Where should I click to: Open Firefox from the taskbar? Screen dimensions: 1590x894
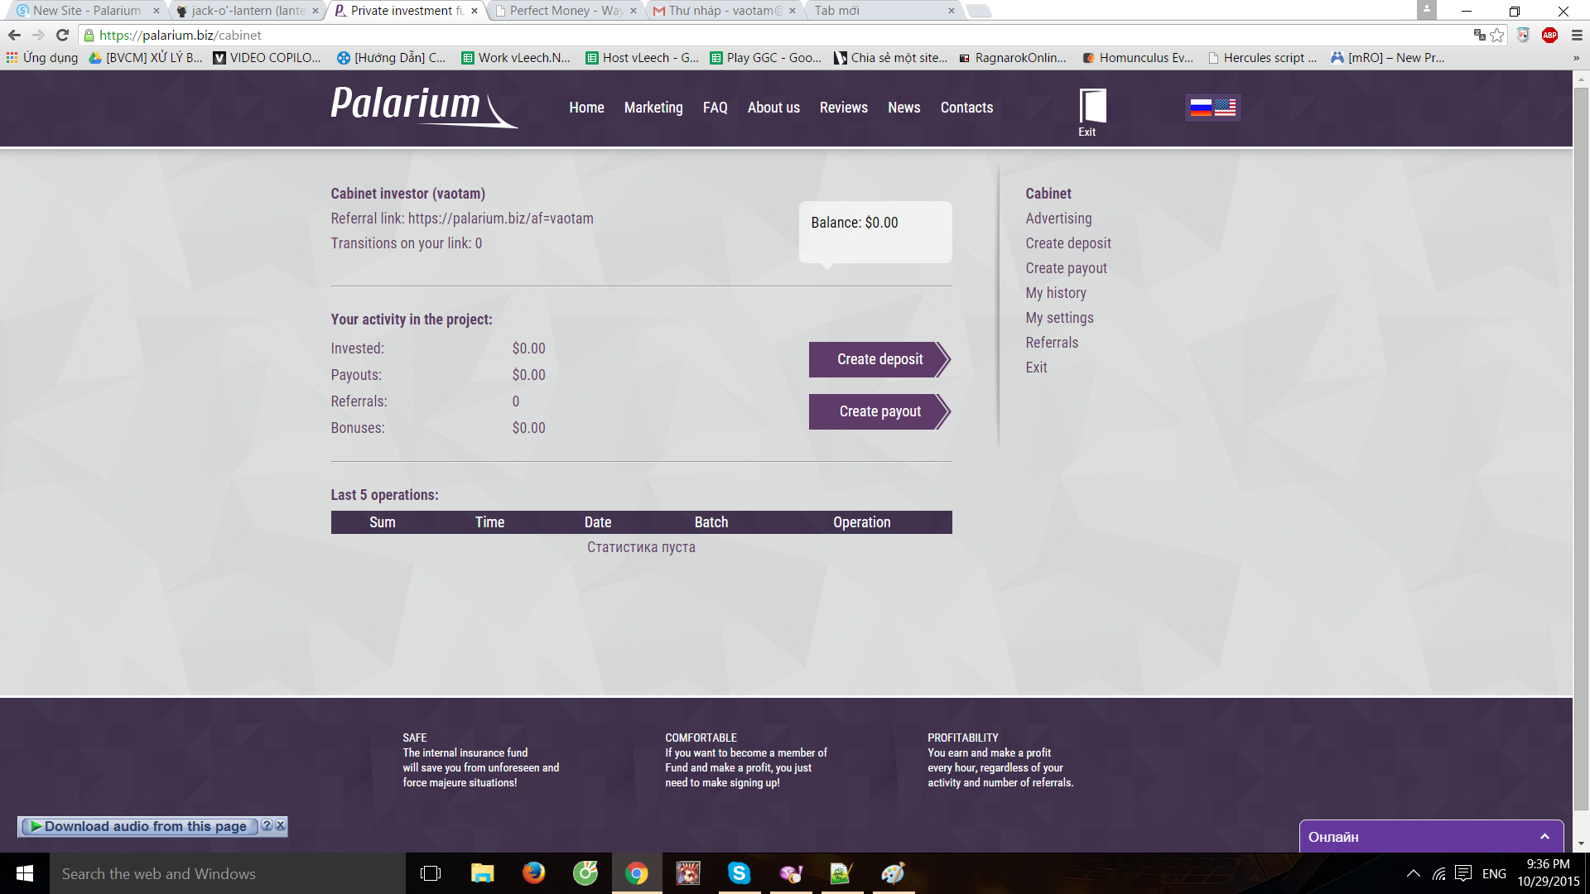coord(534,873)
